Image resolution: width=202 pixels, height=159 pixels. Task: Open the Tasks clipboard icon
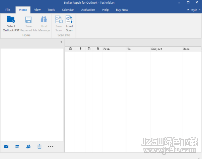(39, 146)
